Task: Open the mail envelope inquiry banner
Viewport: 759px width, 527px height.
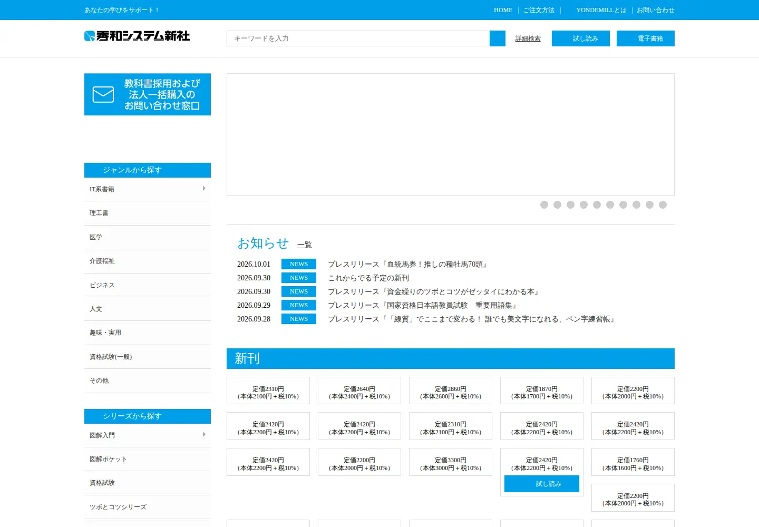Action: 148,94
